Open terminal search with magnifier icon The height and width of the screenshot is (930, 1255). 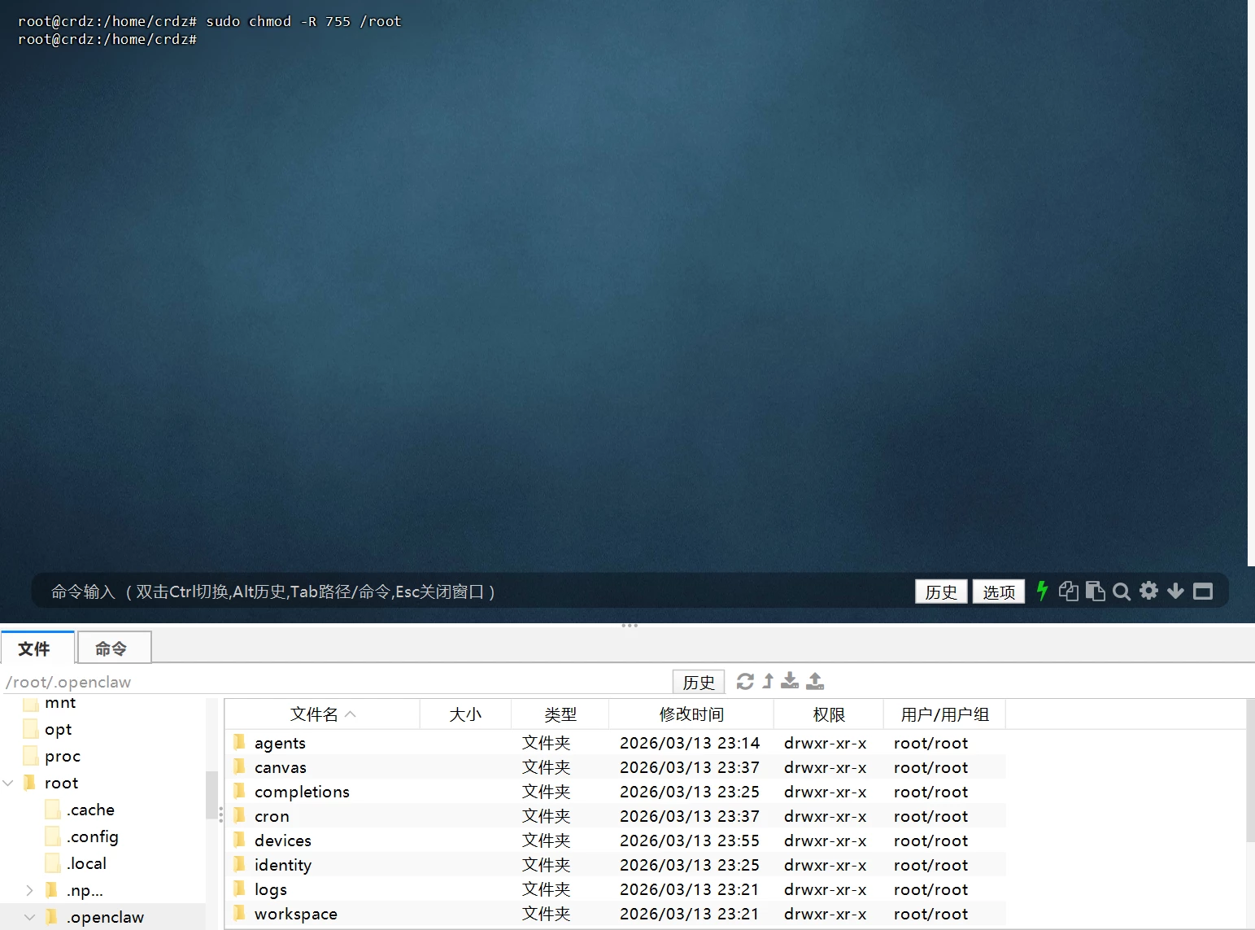click(x=1122, y=592)
